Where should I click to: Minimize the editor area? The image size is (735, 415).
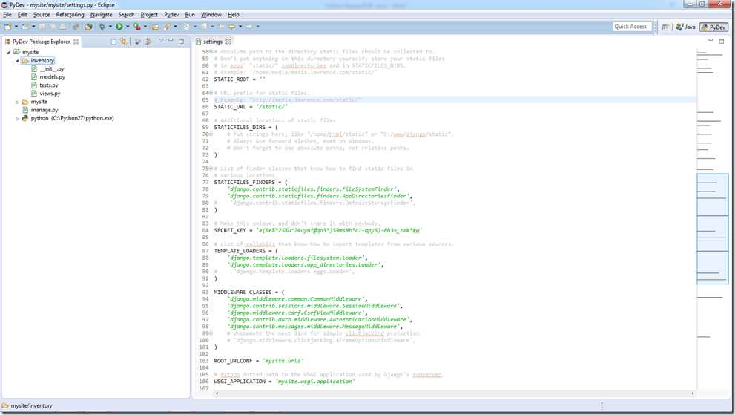point(711,40)
